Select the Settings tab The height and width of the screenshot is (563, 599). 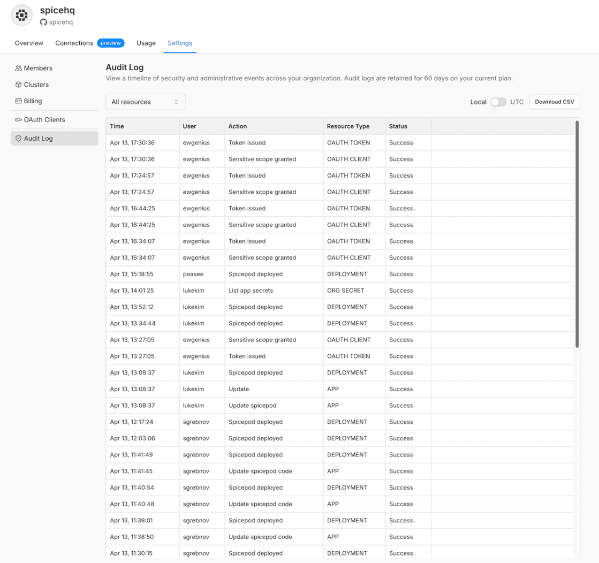(x=179, y=43)
